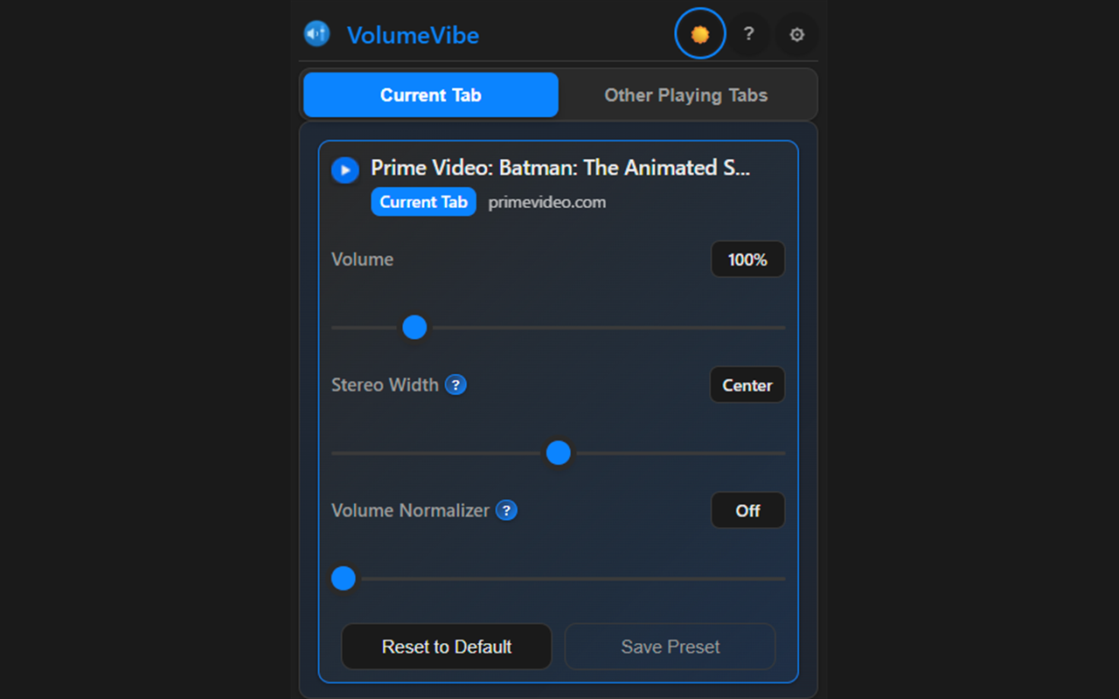This screenshot has width=1119, height=699.
Task: Toggle the sun theme icon
Action: pos(700,34)
